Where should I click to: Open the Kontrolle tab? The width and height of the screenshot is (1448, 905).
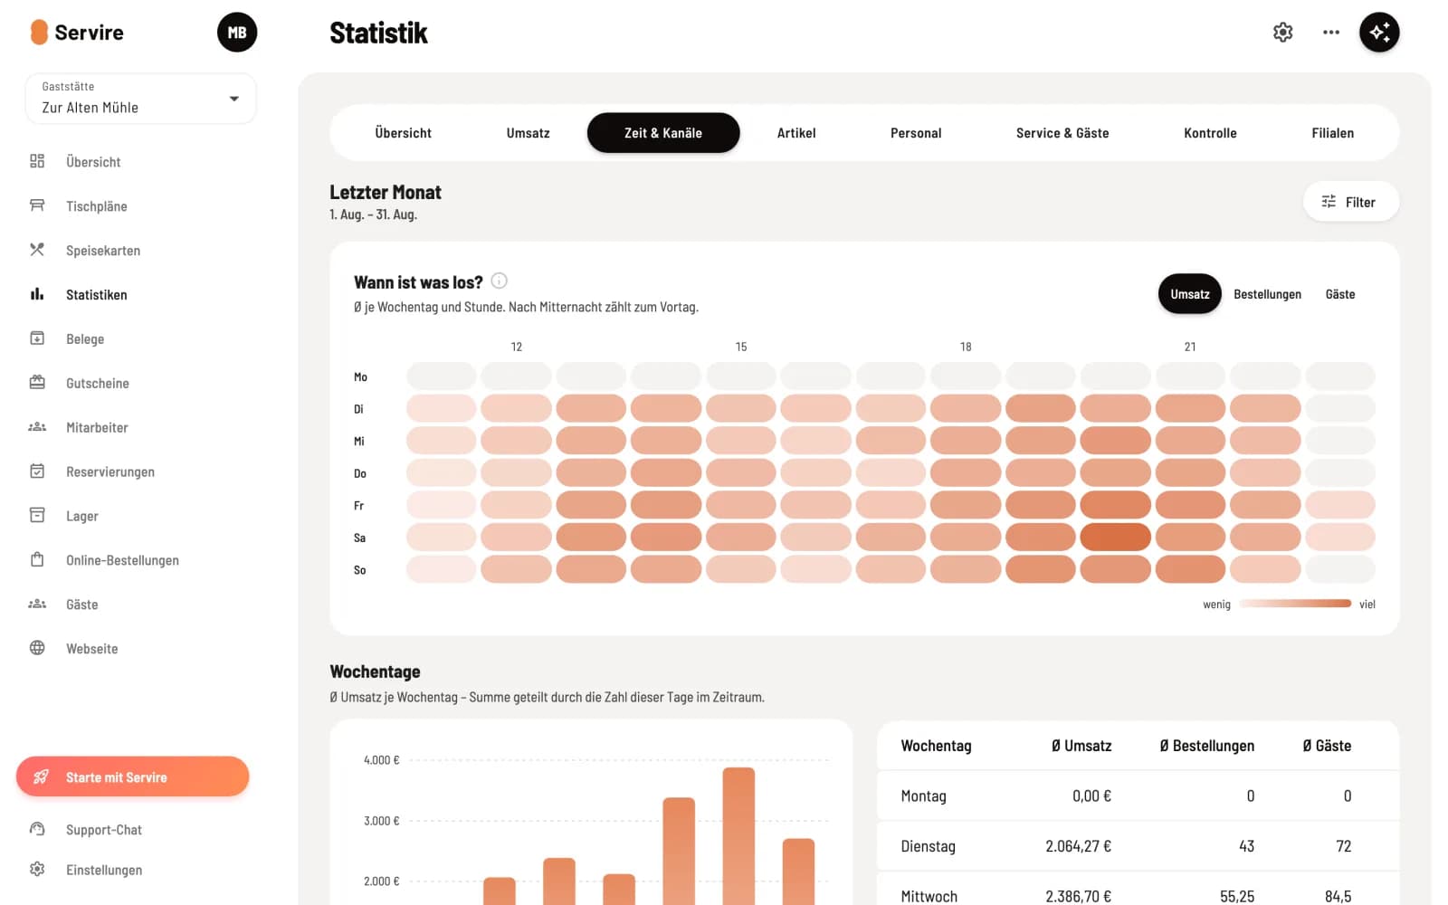click(x=1210, y=133)
